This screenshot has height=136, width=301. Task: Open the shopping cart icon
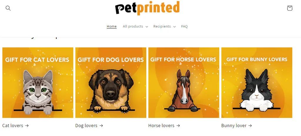pyautogui.click(x=290, y=8)
